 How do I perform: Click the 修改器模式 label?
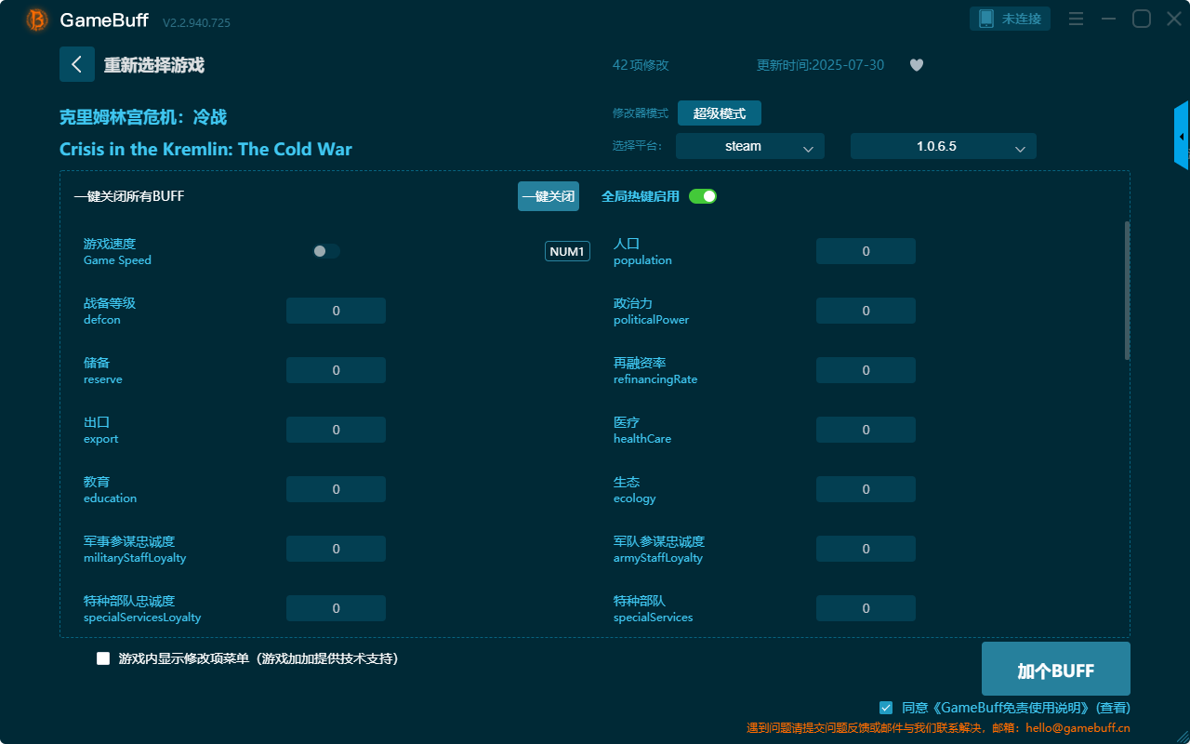[x=641, y=113]
